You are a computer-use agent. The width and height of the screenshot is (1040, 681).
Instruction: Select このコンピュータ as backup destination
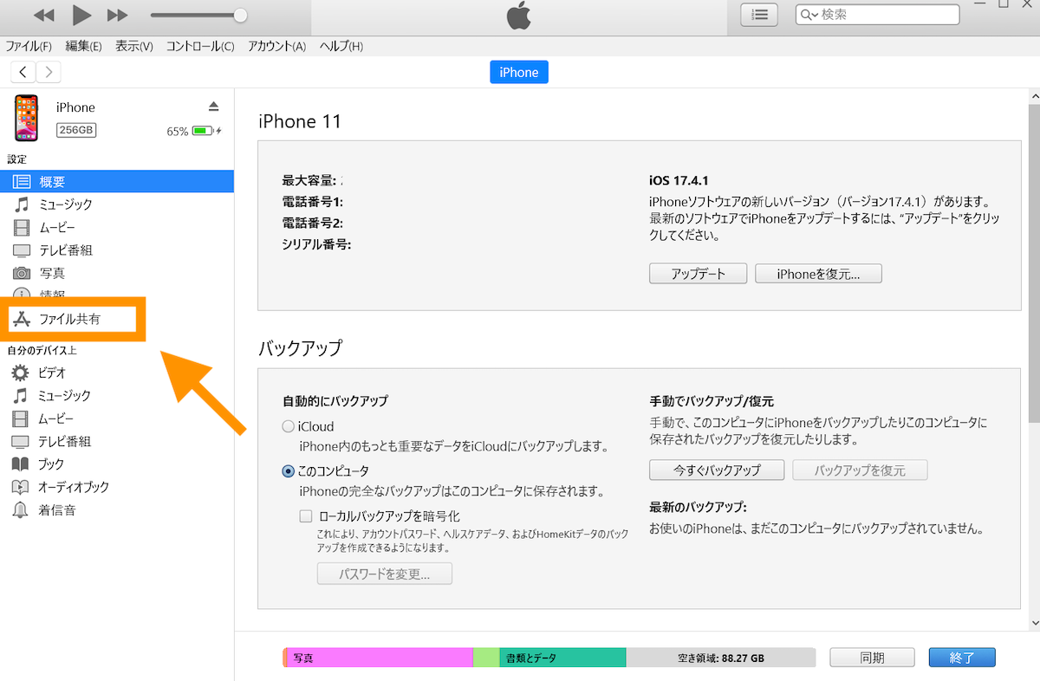pyautogui.click(x=287, y=470)
